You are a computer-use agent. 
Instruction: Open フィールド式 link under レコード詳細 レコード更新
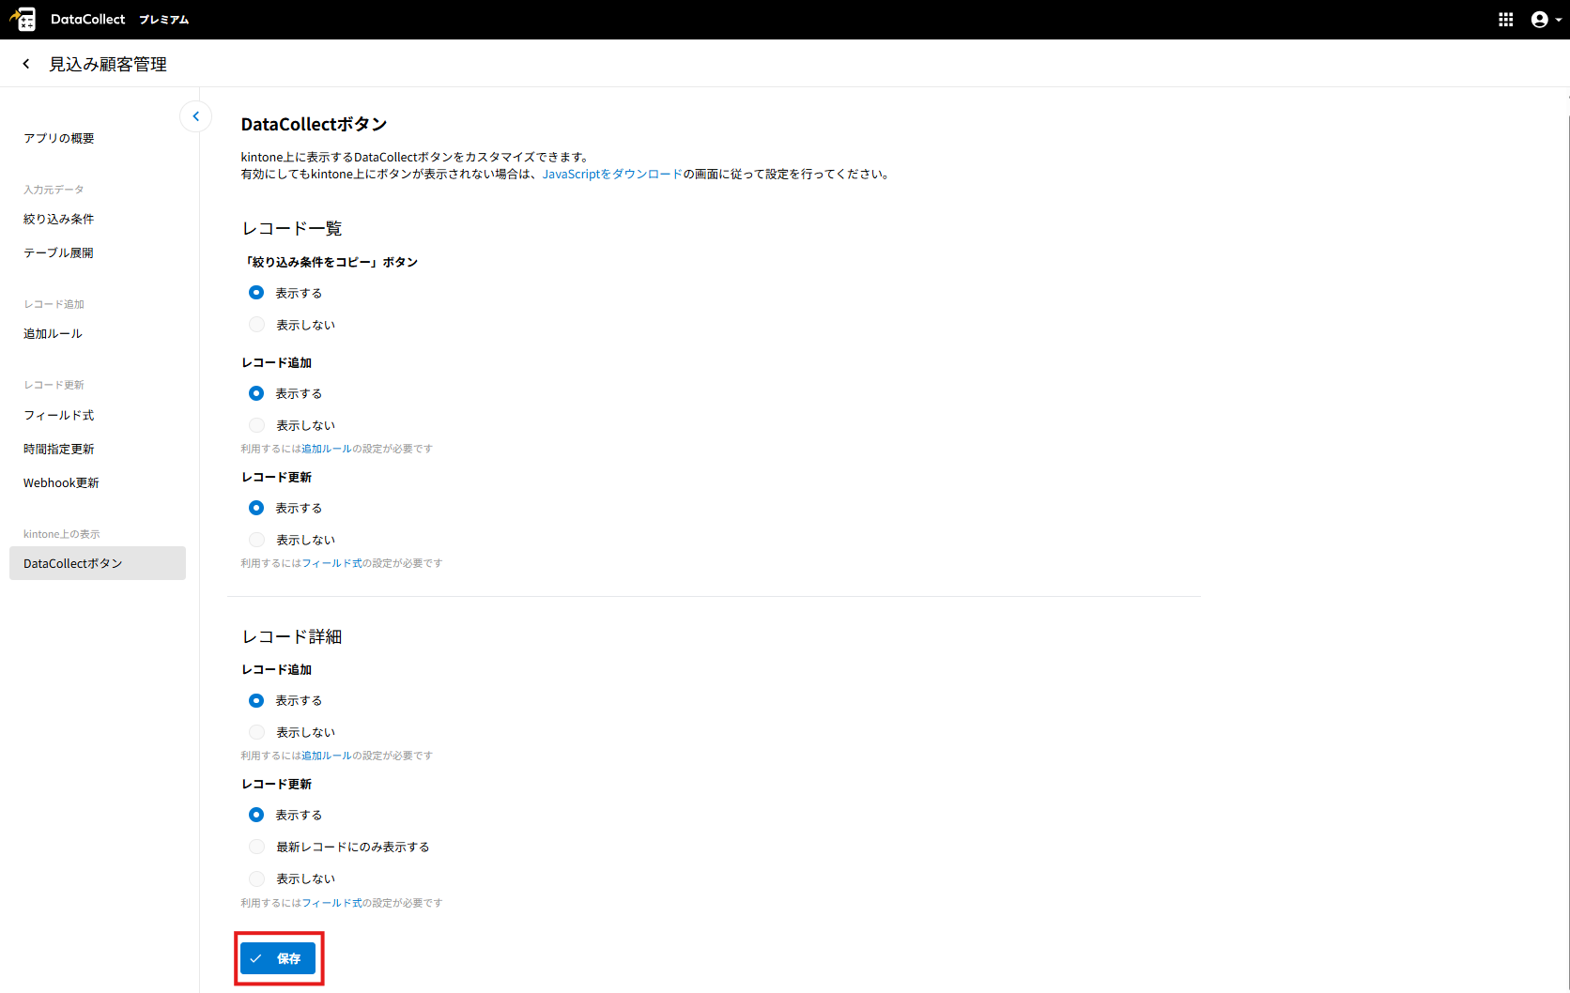pos(331,903)
